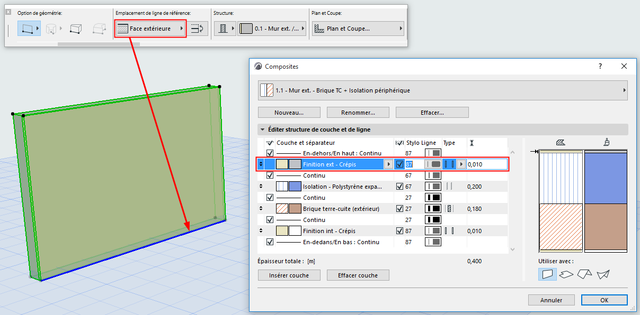
Task: Select the slanted polygon wall geometry icon
Action: coord(99,29)
